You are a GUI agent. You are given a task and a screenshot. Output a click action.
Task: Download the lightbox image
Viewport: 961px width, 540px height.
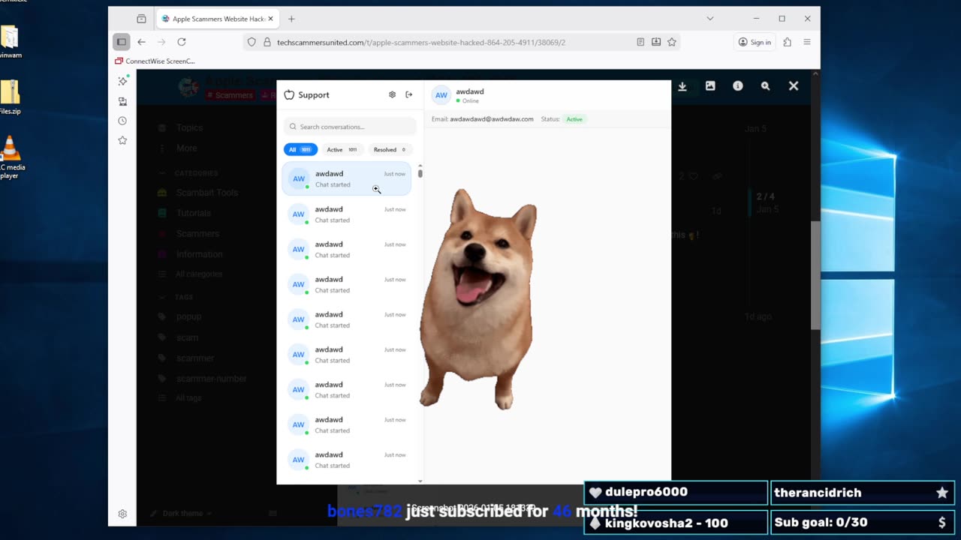pyautogui.click(x=682, y=86)
